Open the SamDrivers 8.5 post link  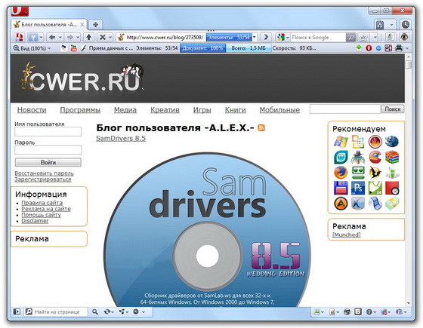[121, 138]
